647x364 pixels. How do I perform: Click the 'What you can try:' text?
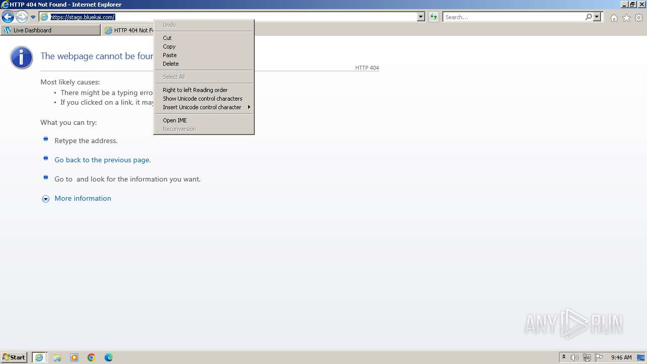(x=69, y=122)
